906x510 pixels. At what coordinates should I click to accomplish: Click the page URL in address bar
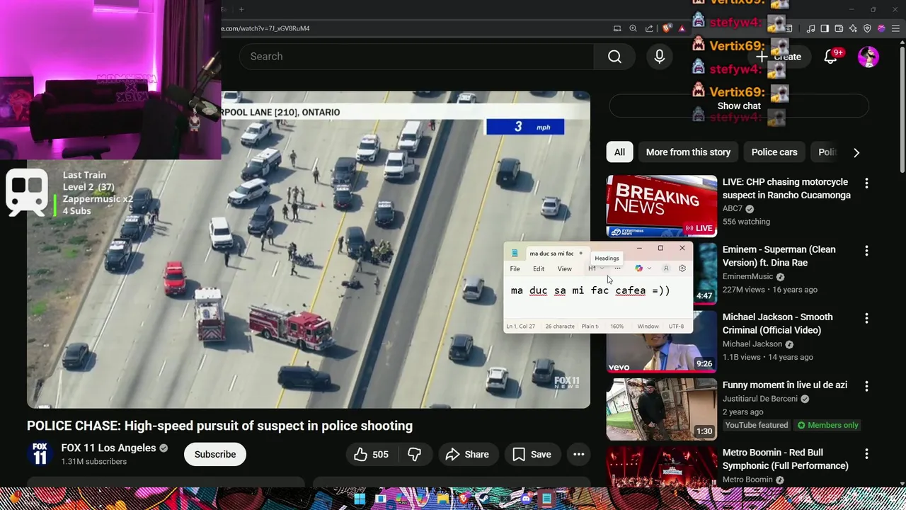point(265,28)
